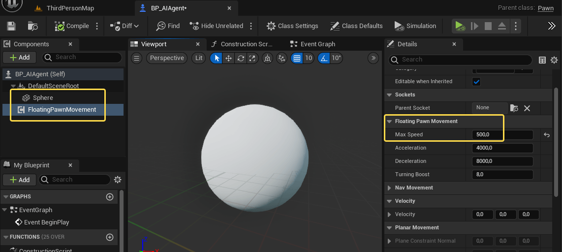The height and width of the screenshot is (252, 562).
Task: Open rotation snap value 10° dropdown
Action: tap(336, 58)
